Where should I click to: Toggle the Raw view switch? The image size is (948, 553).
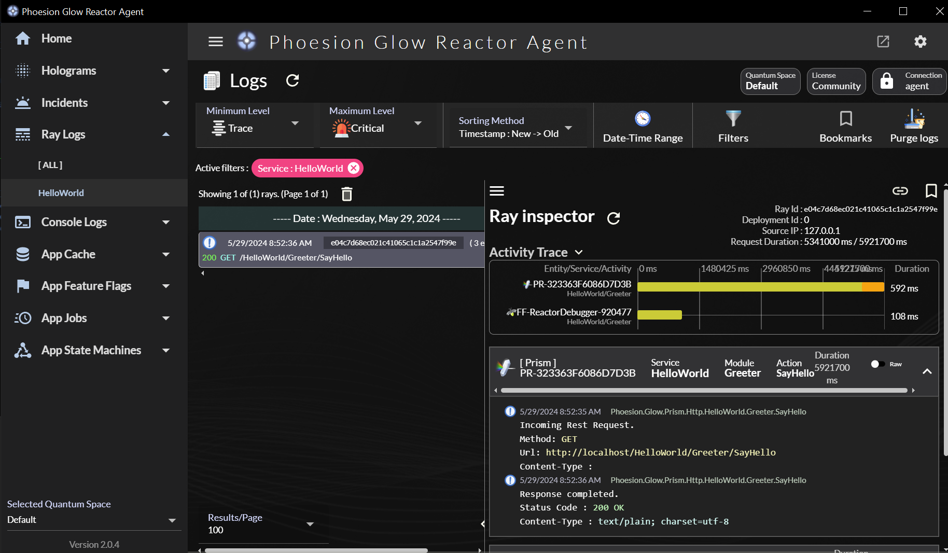coord(877,364)
